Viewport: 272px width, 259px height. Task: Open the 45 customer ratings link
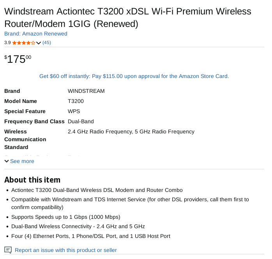47,43
